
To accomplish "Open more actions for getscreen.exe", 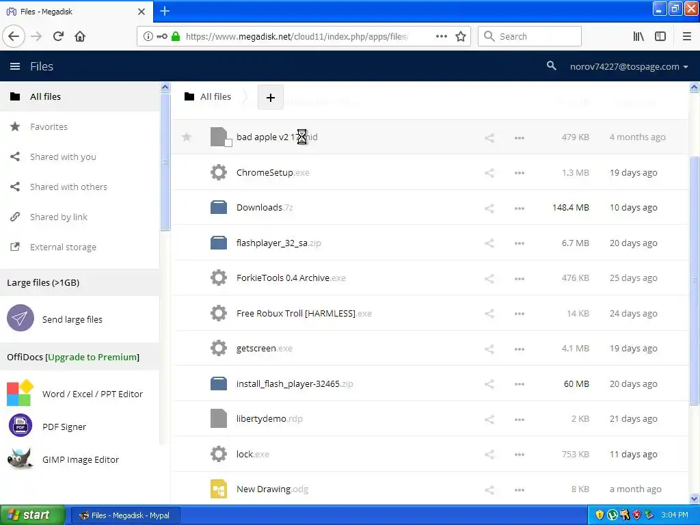I will 520,349.
